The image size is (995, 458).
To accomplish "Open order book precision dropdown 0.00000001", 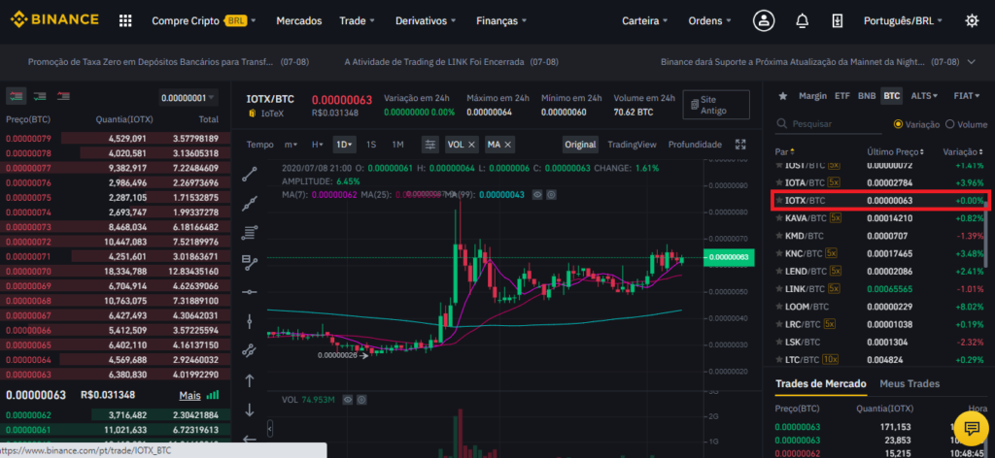I will click(188, 98).
